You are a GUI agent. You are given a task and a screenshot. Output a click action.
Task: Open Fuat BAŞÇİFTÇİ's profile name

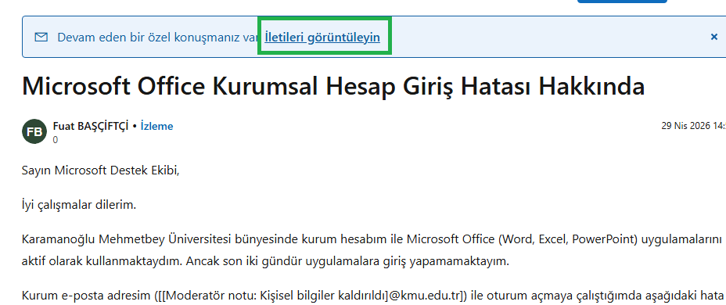click(91, 126)
